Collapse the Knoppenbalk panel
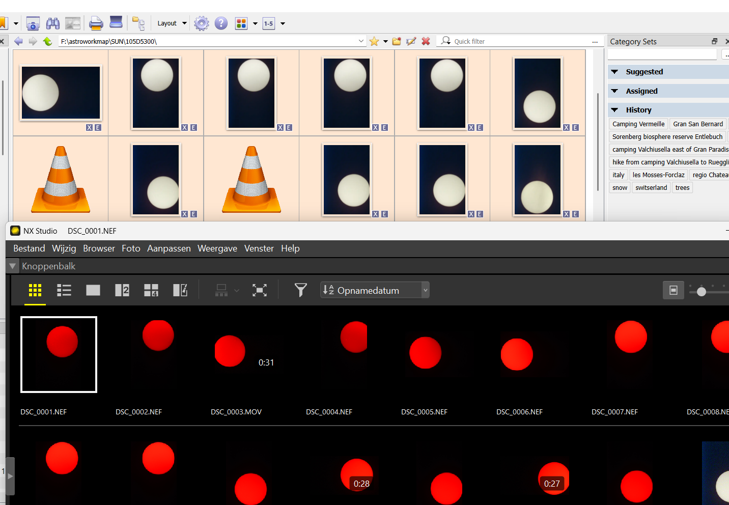Screen dimensions: 729x505 pos(13,266)
